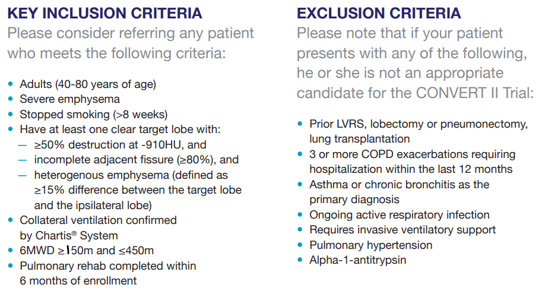The height and width of the screenshot is (294, 542).
Task: Click the COPD exacerbations exclusion bullet
Action: 412,154
